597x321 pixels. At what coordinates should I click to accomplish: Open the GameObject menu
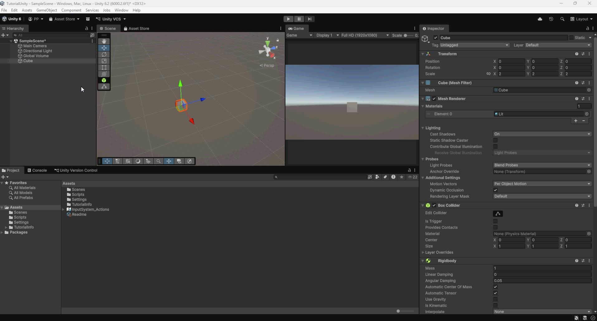(x=47, y=10)
